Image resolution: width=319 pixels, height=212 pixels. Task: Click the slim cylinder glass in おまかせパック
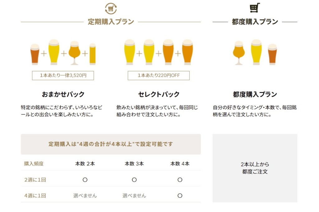(92, 54)
